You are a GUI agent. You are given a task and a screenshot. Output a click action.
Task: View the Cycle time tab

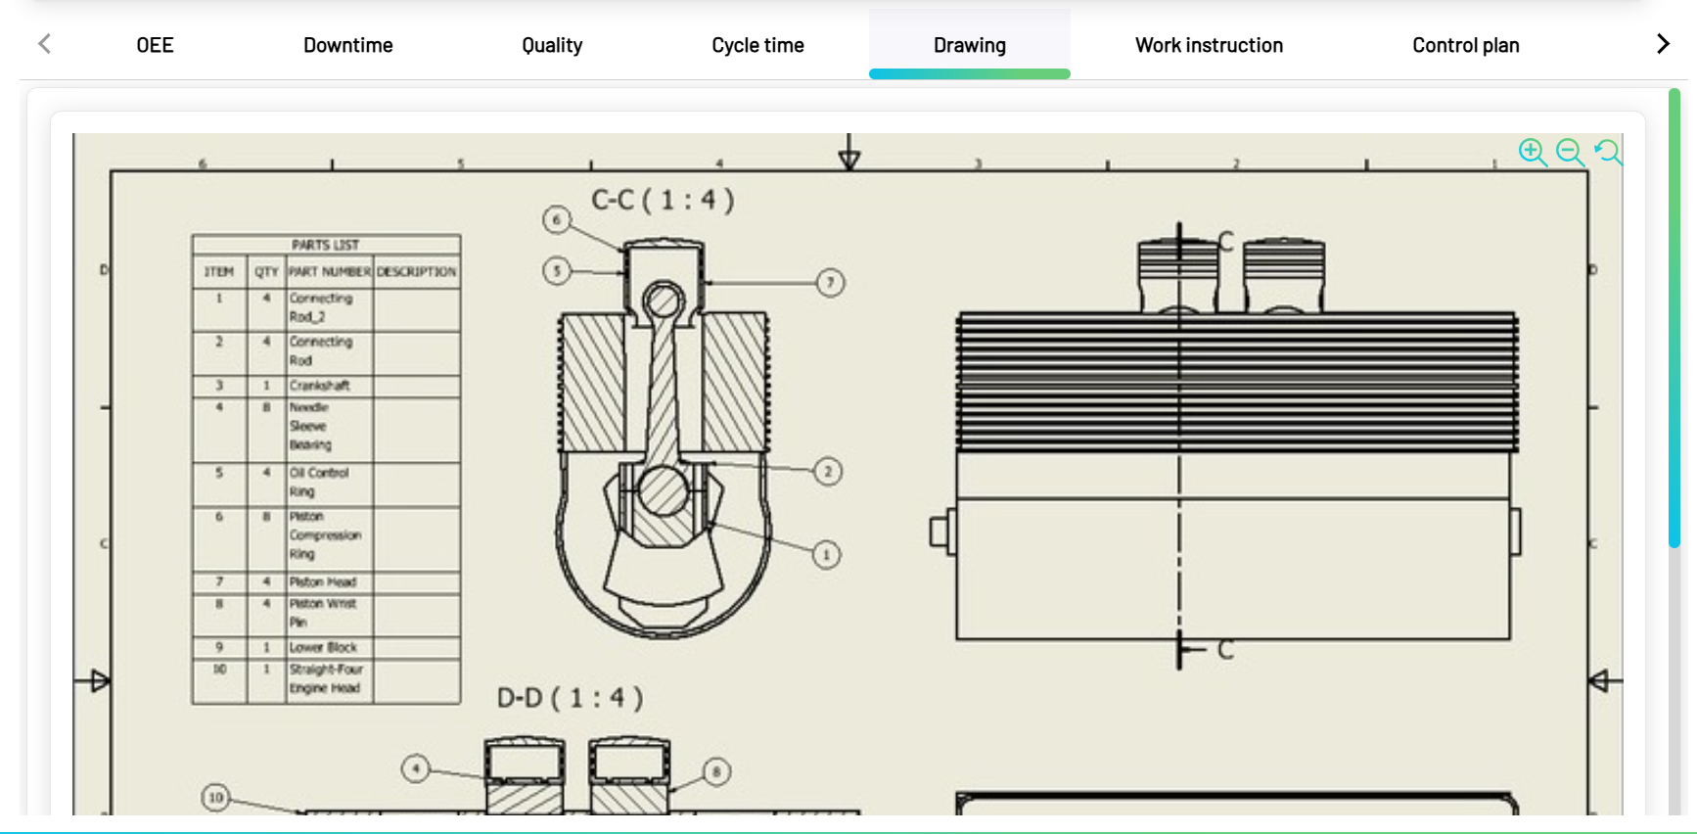tap(757, 45)
